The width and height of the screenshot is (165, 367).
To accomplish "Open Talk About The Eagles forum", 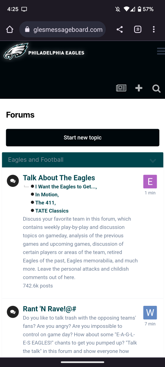I will pyautogui.click(x=59, y=178).
